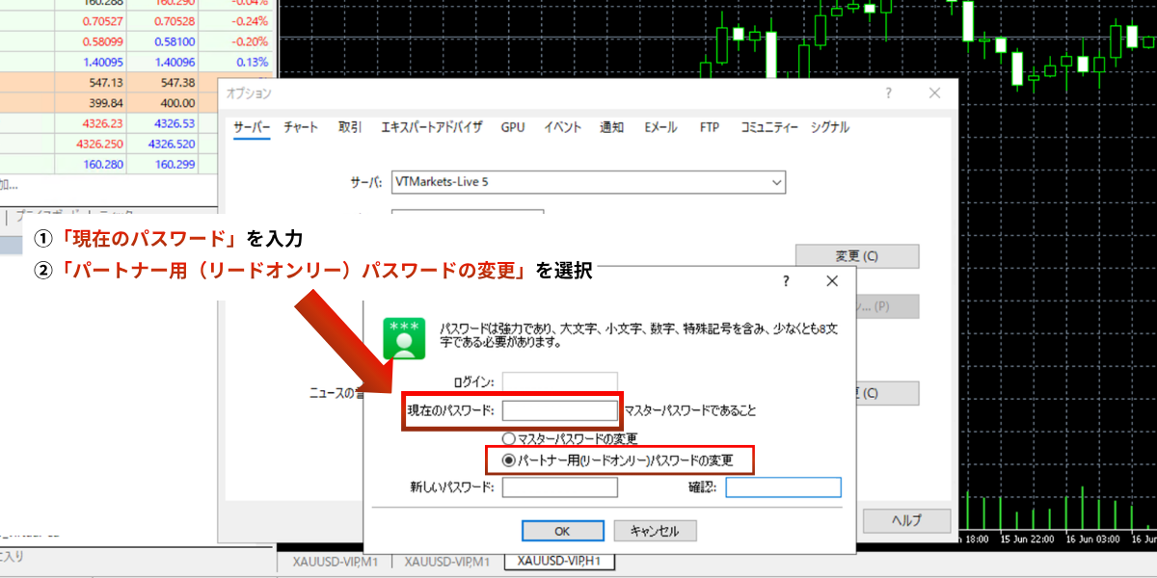
Task: Close the password change dialog
Action: (832, 281)
